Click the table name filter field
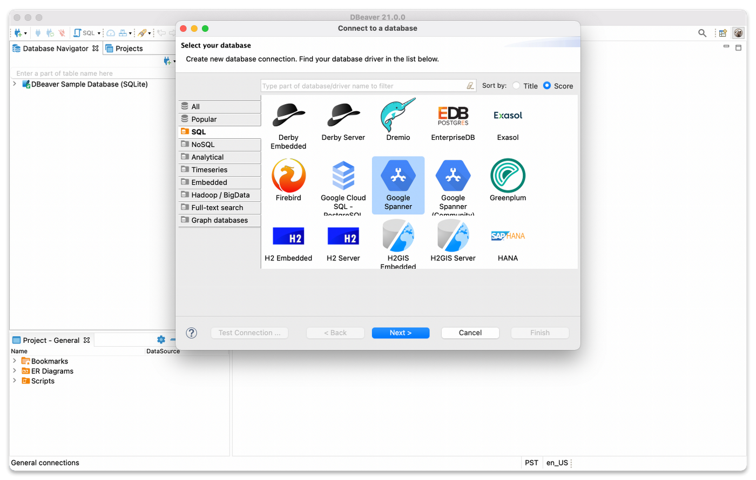 tap(92, 73)
